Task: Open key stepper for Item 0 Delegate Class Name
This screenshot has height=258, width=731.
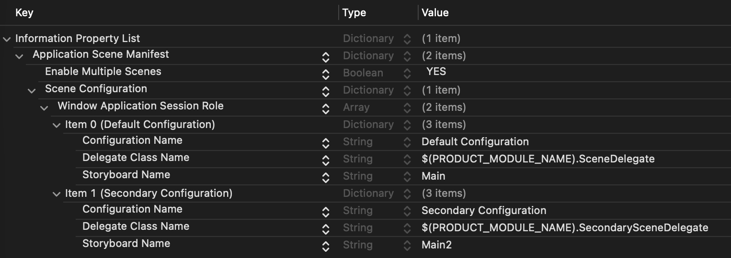Action: 326,161
